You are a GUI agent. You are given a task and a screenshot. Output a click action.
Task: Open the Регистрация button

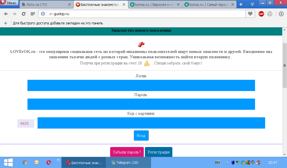pyautogui.click(x=159, y=152)
